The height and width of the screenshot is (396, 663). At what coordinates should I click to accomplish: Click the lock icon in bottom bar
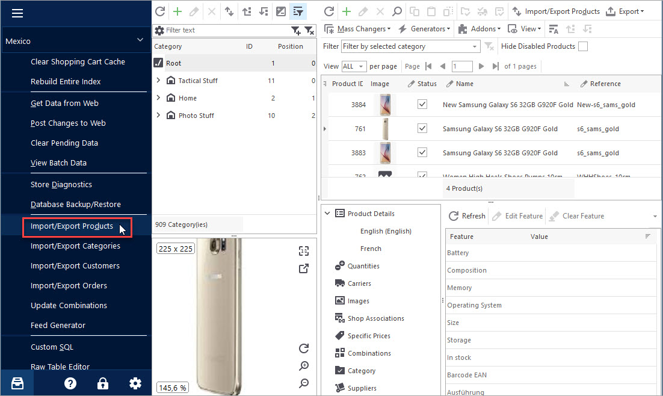click(103, 383)
